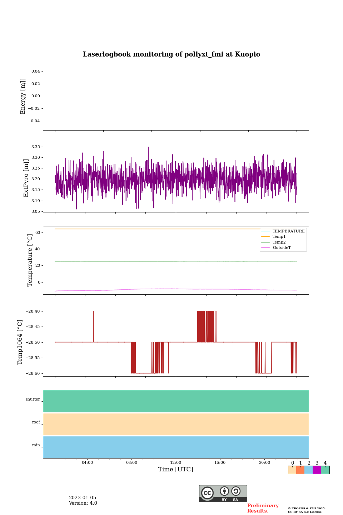Click the 12:00 time axis tick label
Screen dimensions: 343x515
tap(176, 462)
